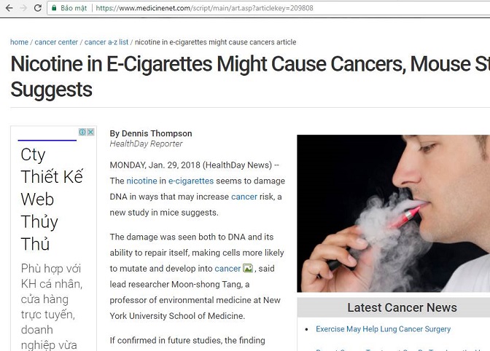This screenshot has width=490, height=351.
Task: Click the picture icon next to cancer
Action: pyautogui.click(x=248, y=268)
